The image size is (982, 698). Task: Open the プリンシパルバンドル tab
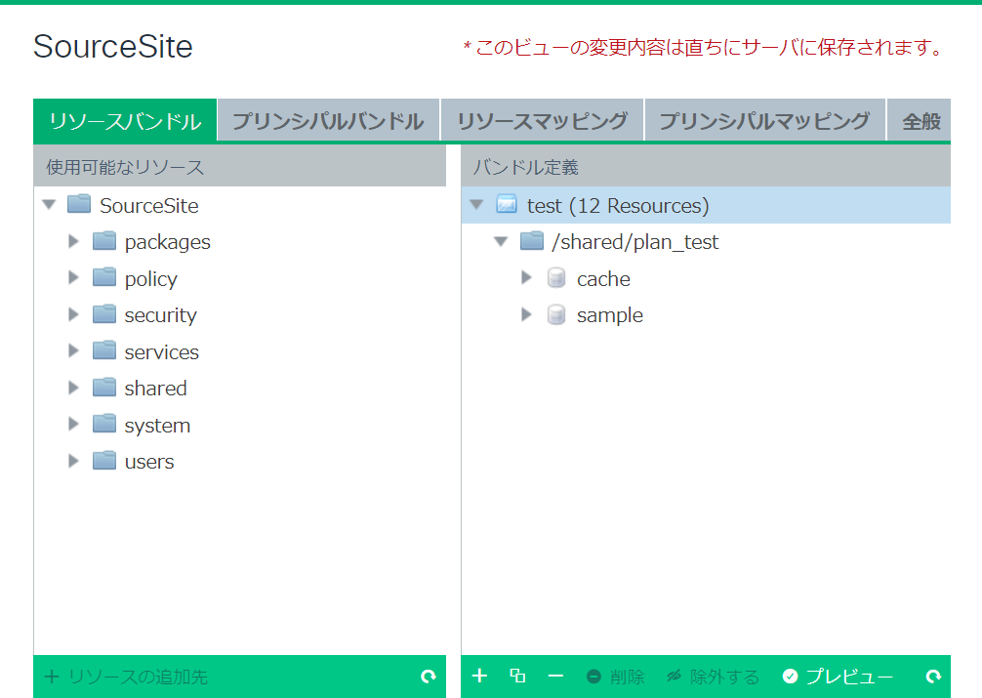pos(328,121)
